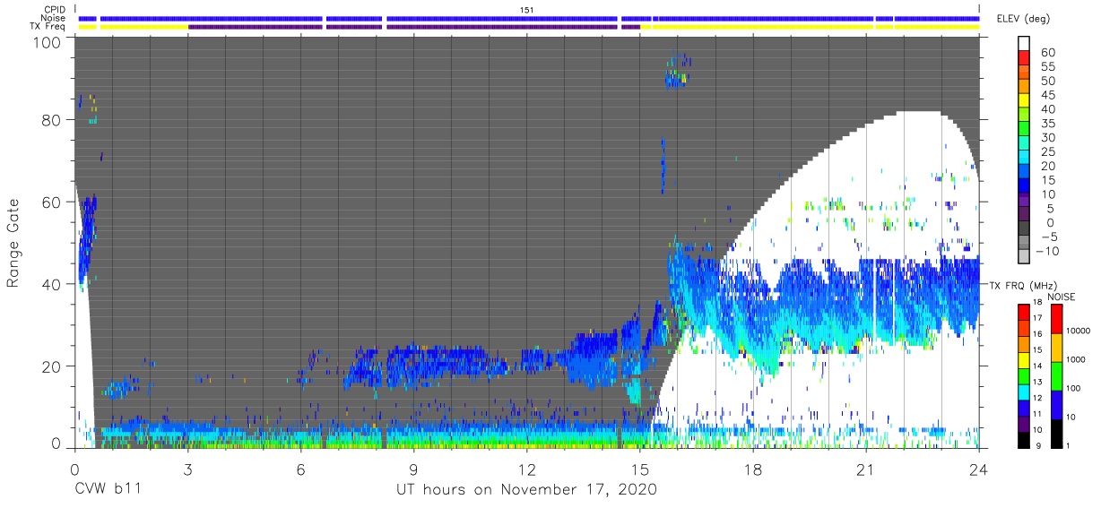Click the x-axis tick label '3'

[x=187, y=470]
